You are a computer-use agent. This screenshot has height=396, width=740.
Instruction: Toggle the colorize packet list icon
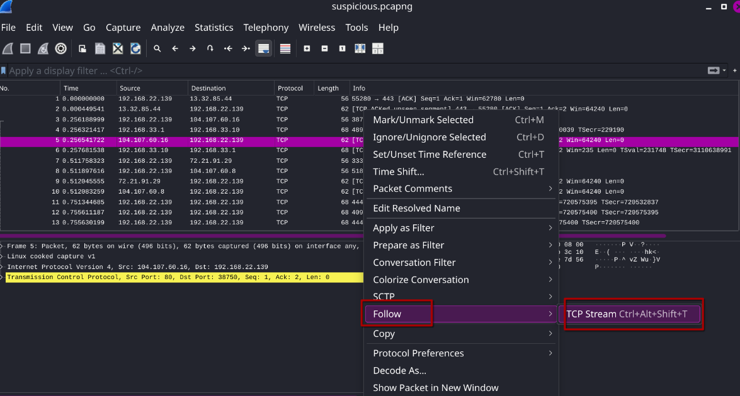[x=285, y=48]
